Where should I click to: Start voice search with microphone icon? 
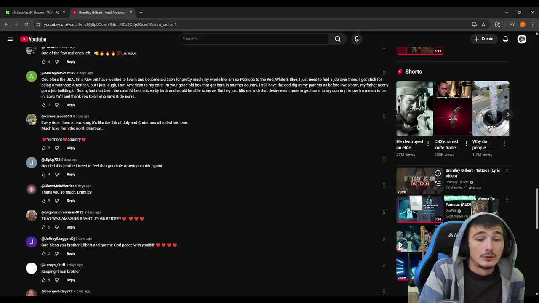tap(357, 39)
